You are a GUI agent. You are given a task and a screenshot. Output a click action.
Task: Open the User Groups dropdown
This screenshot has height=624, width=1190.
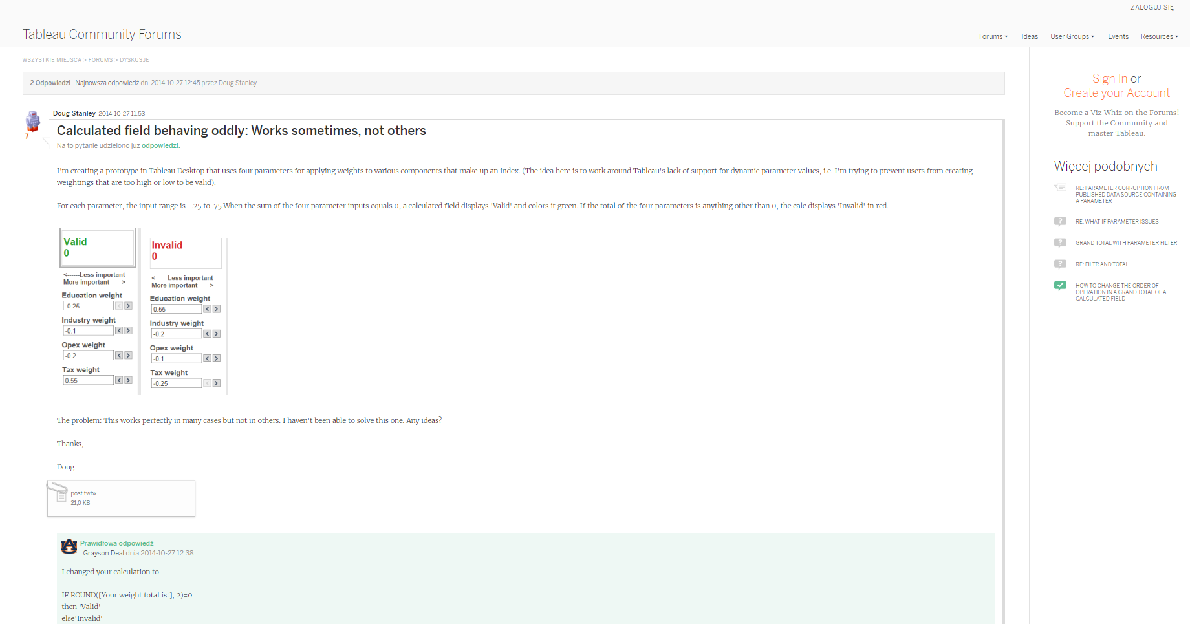coord(1072,37)
